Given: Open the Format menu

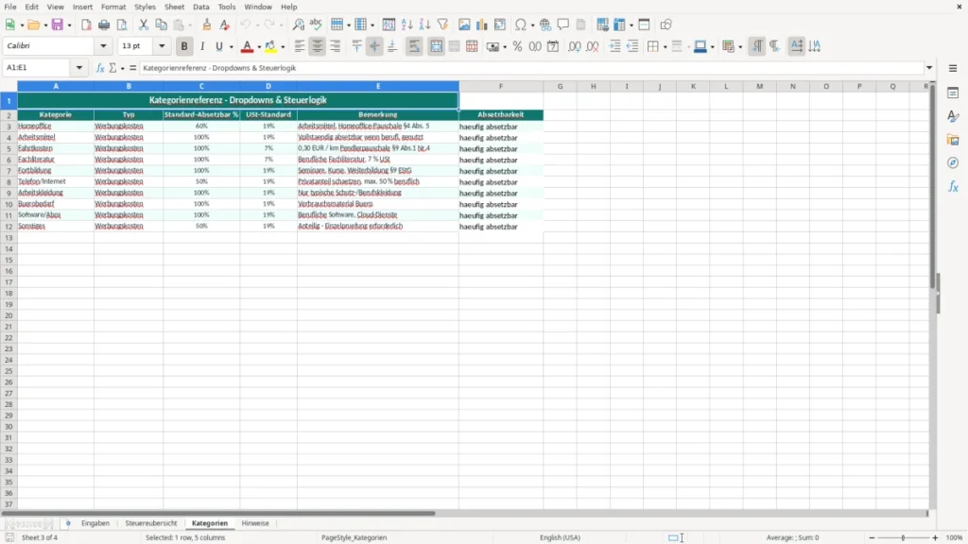Looking at the screenshot, I should coord(113,7).
